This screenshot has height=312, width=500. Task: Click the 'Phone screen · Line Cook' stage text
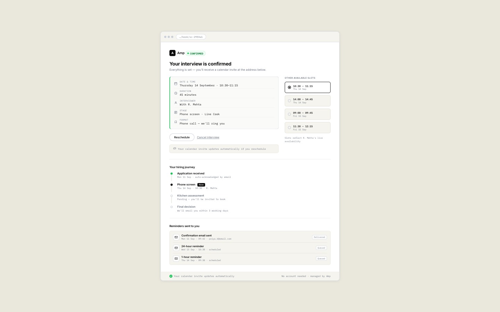[200, 114]
